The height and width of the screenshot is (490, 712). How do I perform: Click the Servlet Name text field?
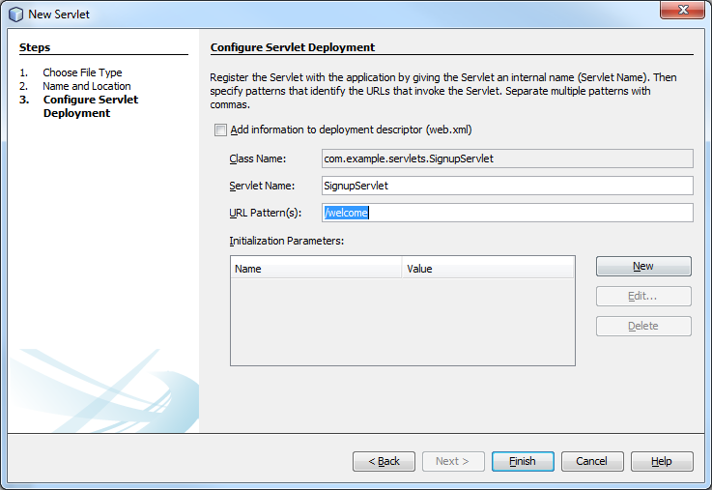coord(507,186)
